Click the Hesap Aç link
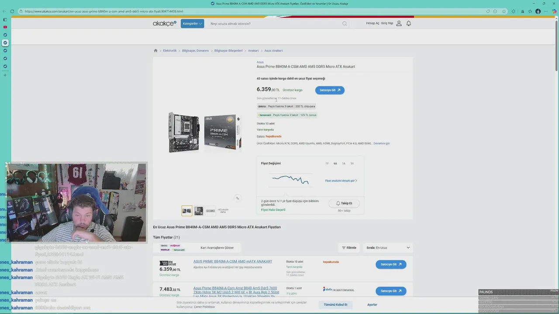 pos(373,23)
